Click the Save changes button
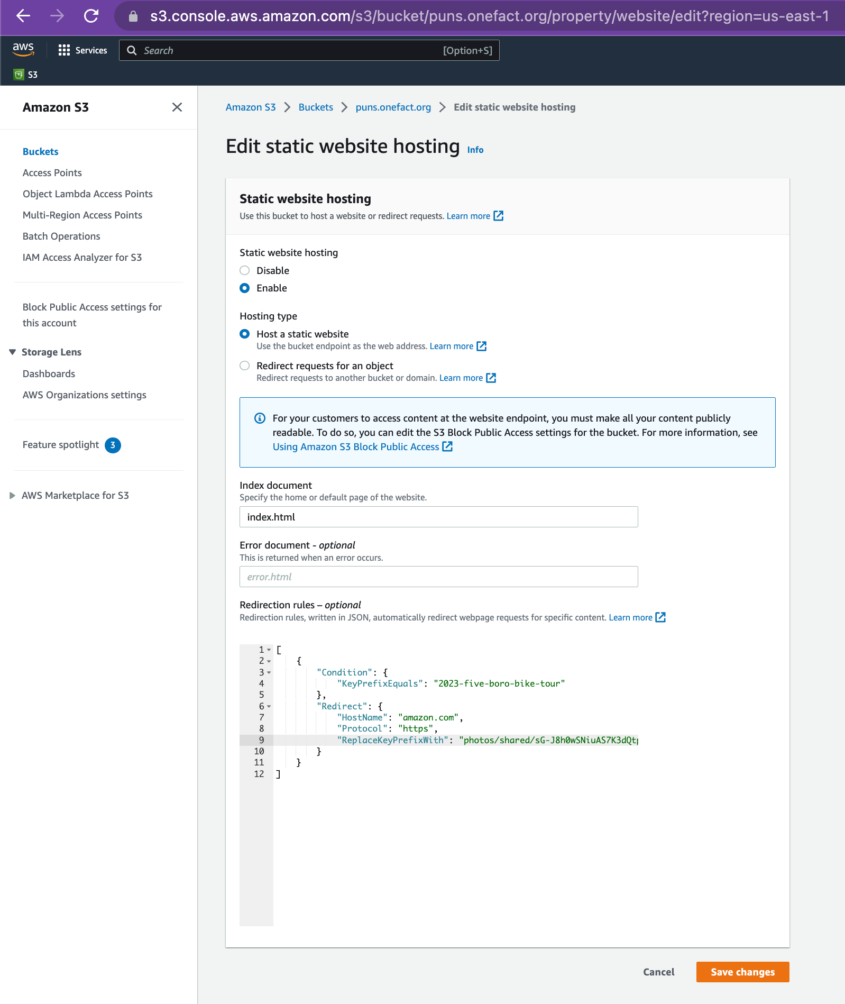845x1004 pixels. click(742, 972)
